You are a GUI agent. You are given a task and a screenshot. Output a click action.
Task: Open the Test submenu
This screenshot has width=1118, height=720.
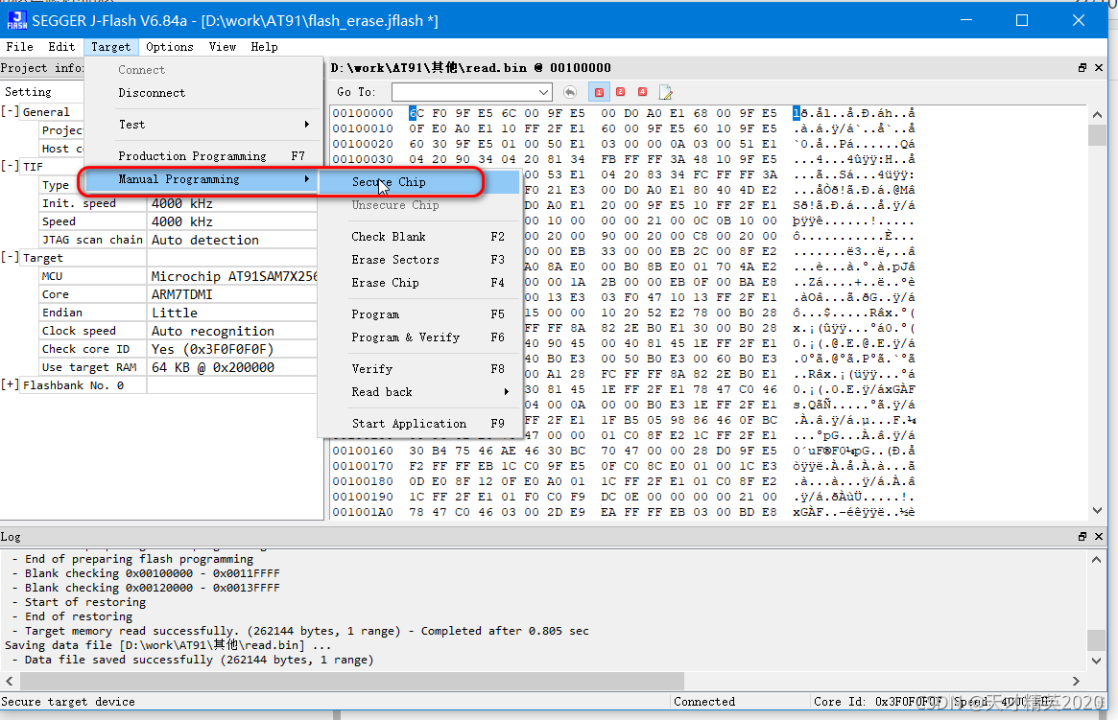coord(203,125)
